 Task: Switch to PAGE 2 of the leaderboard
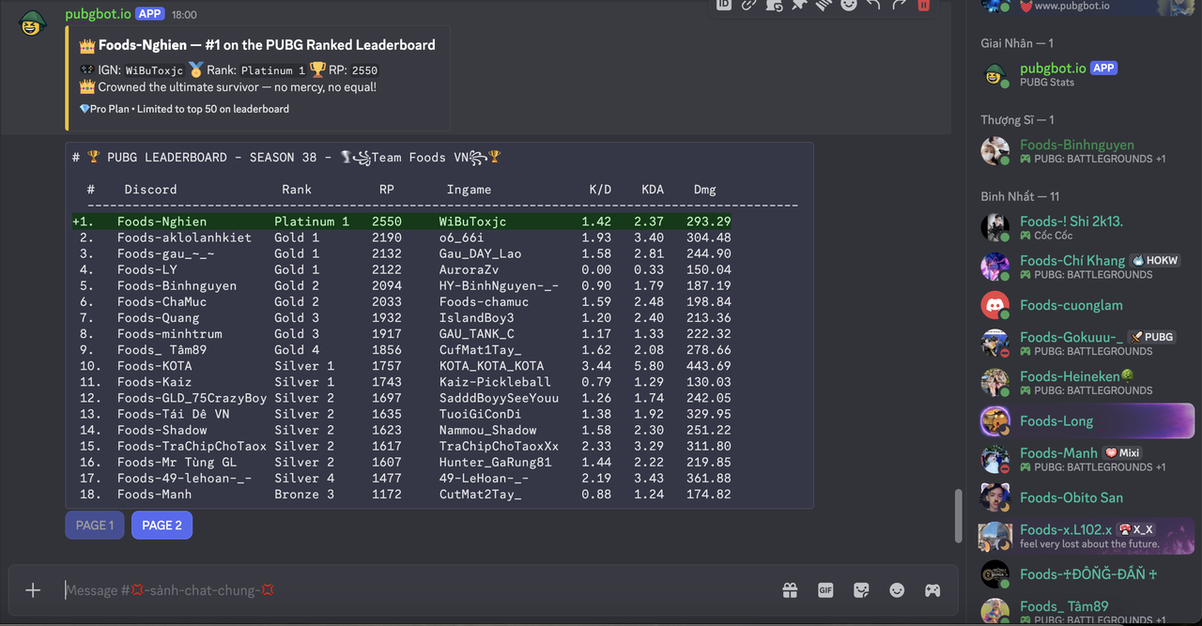(x=162, y=526)
